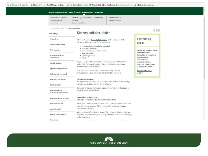Select Statens Indkøbsprogram in top navigation
208x156 pixels.
pos(57,12)
